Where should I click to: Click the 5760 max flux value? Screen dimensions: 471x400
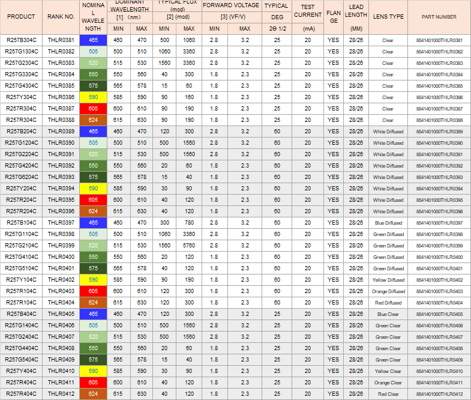[189, 246]
